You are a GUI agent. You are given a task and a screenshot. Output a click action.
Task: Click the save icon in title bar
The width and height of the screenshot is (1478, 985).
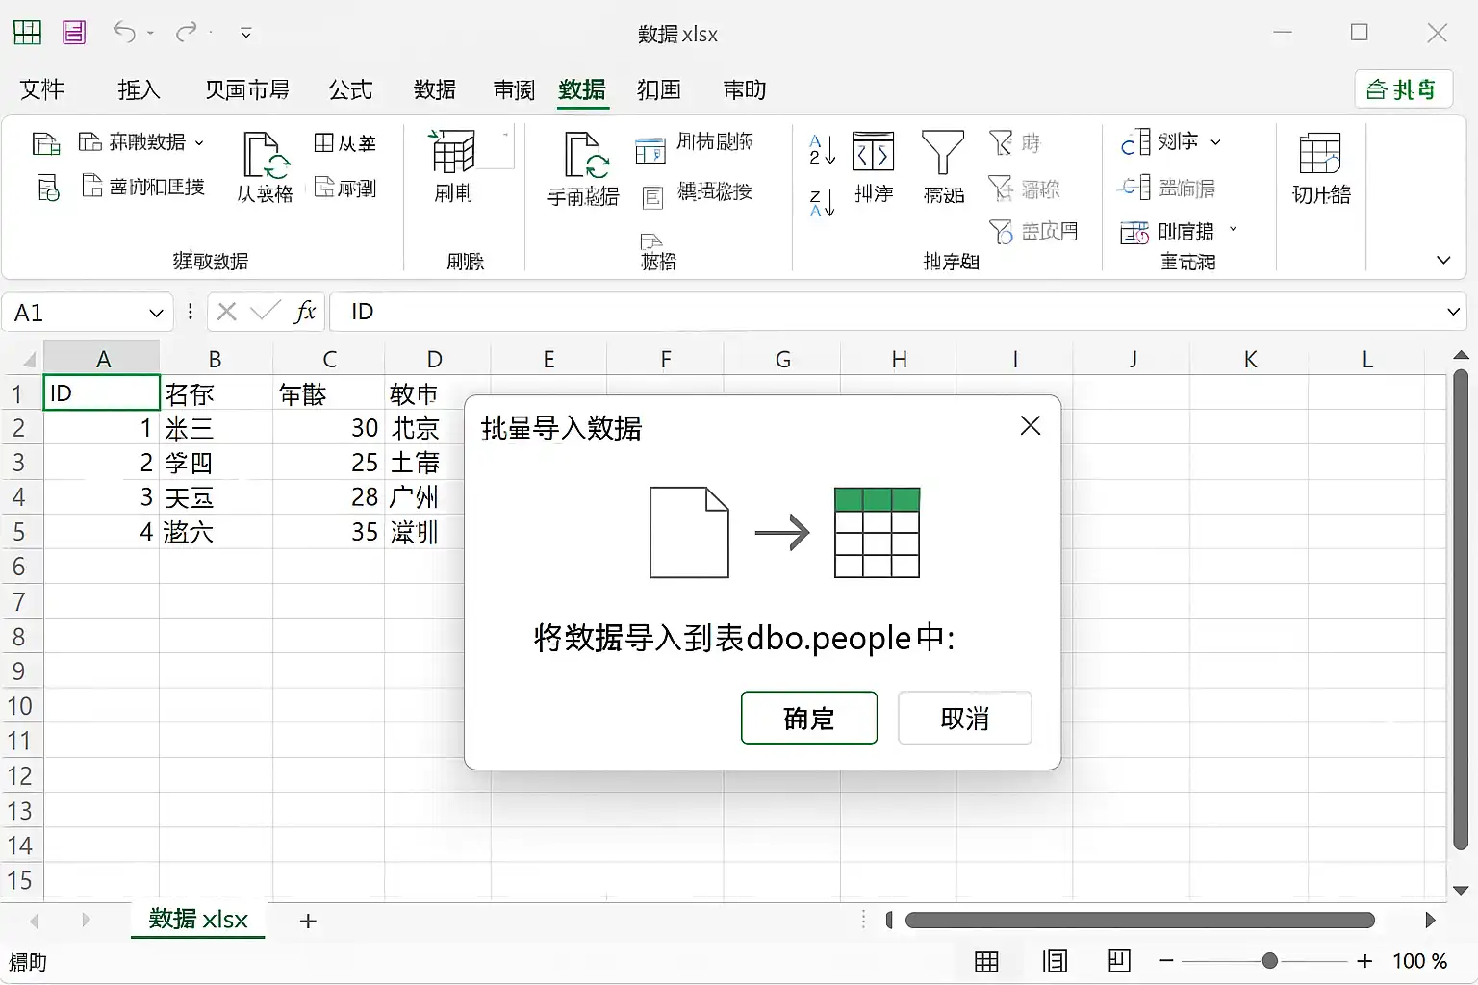[x=75, y=33]
